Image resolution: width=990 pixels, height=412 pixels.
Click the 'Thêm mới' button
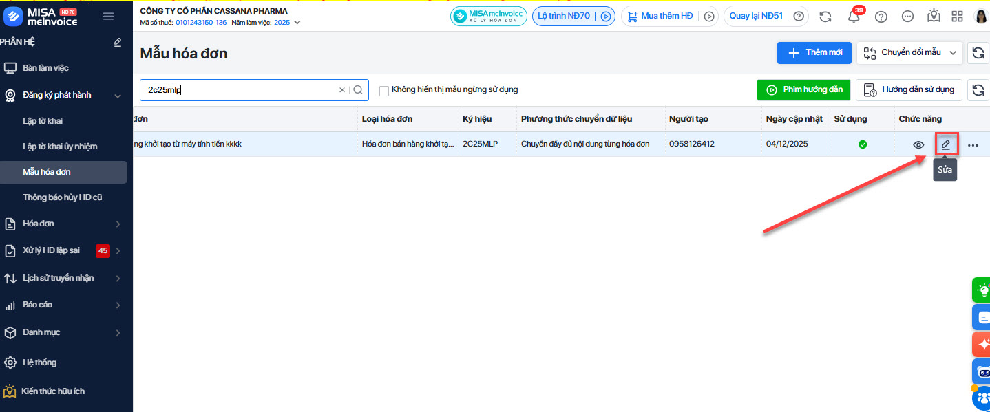(x=814, y=53)
